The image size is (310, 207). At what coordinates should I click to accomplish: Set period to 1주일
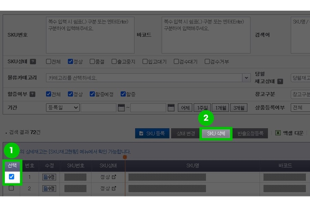pos(202,108)
